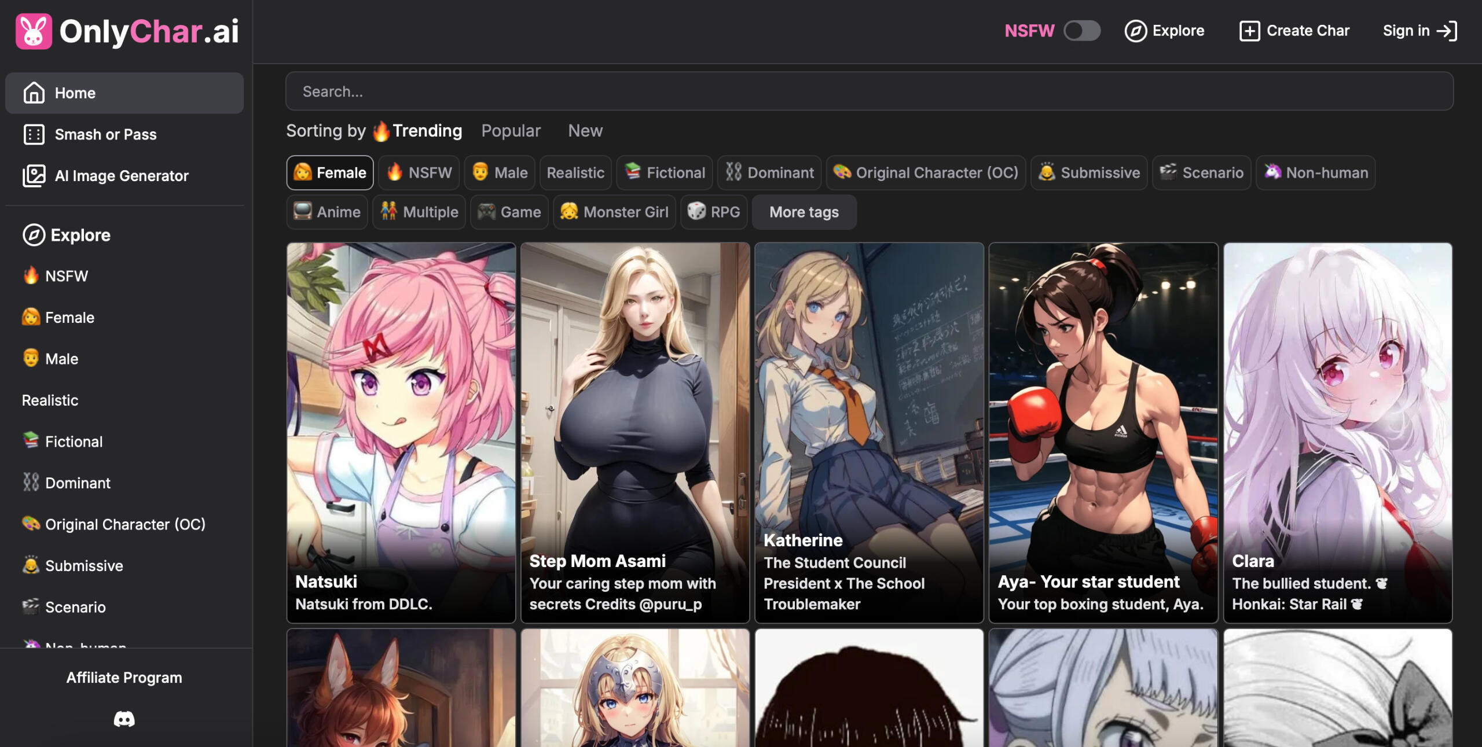This screenshot has height=747, width=1482.
Task: Filter by the Game tag chip
Action: (x=509, y=212)
